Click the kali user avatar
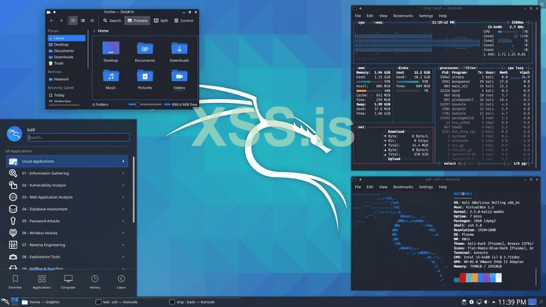Image resolution: width=546 pixels, height=307 pixels. pos(14,134)
